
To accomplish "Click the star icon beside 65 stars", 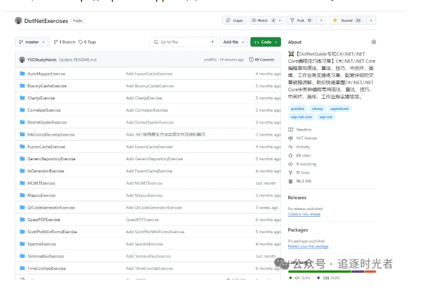I will coord(291,155).
